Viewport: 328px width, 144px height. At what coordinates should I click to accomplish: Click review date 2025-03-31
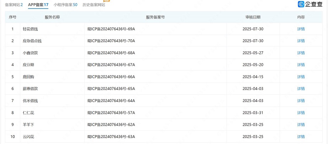(253, 113)
